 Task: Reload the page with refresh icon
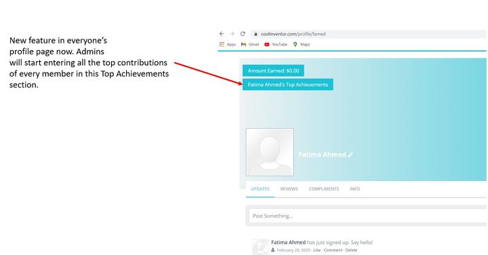point(243,34)
